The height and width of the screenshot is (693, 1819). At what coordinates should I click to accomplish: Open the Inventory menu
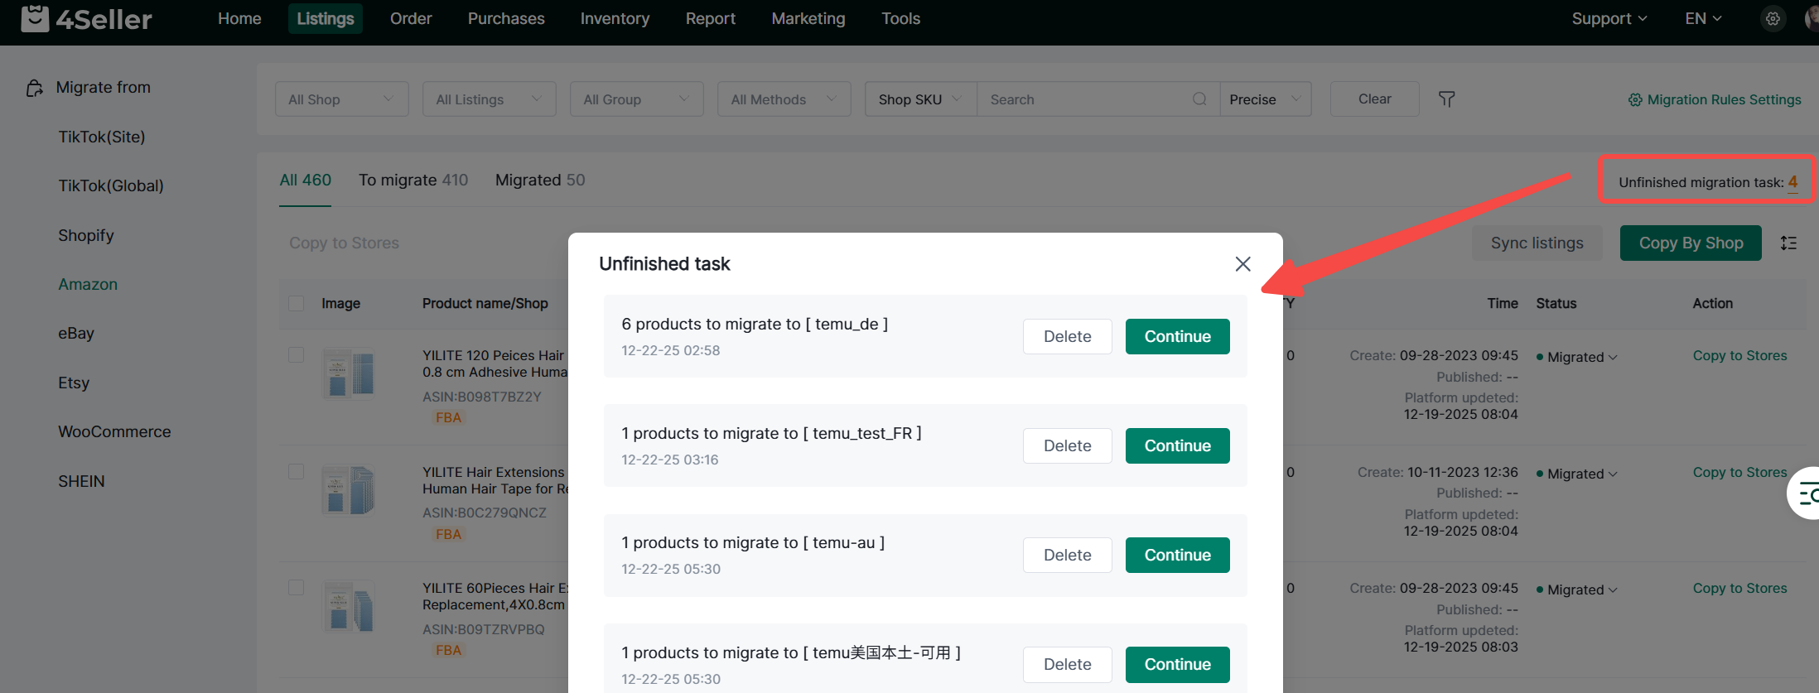click(x=615, y=18)
